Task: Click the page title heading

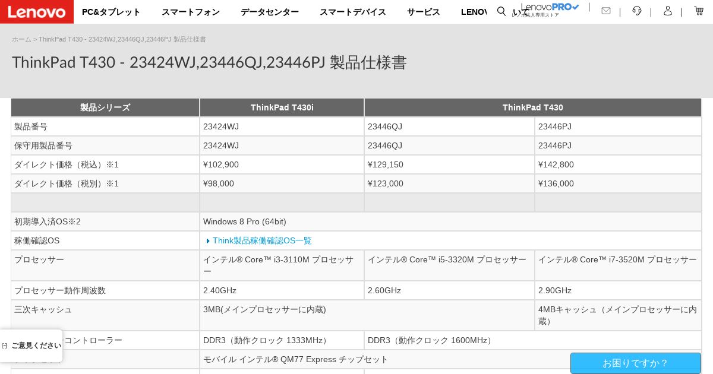Action: 209,62
